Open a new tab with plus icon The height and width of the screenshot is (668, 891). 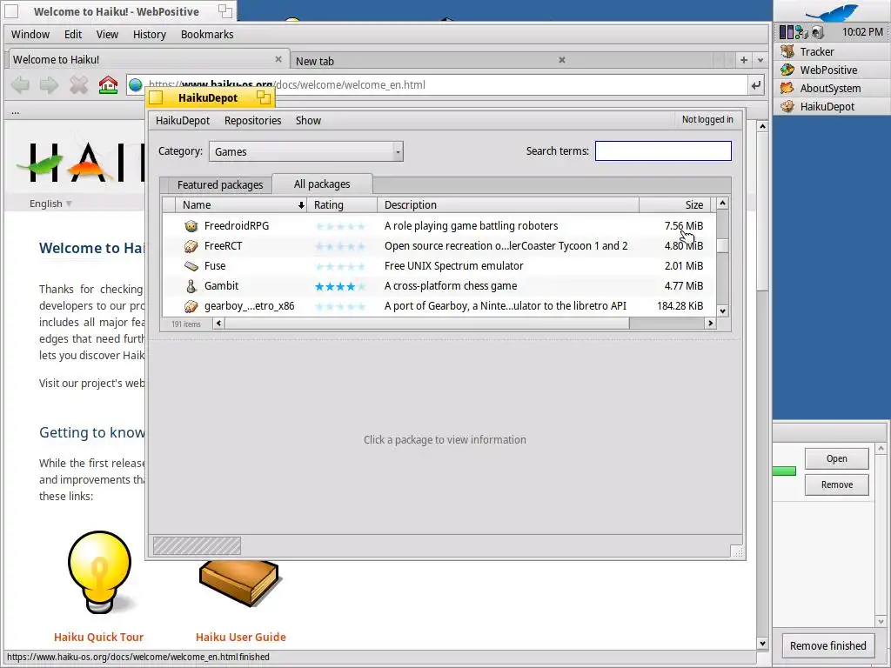coord(743,60)
